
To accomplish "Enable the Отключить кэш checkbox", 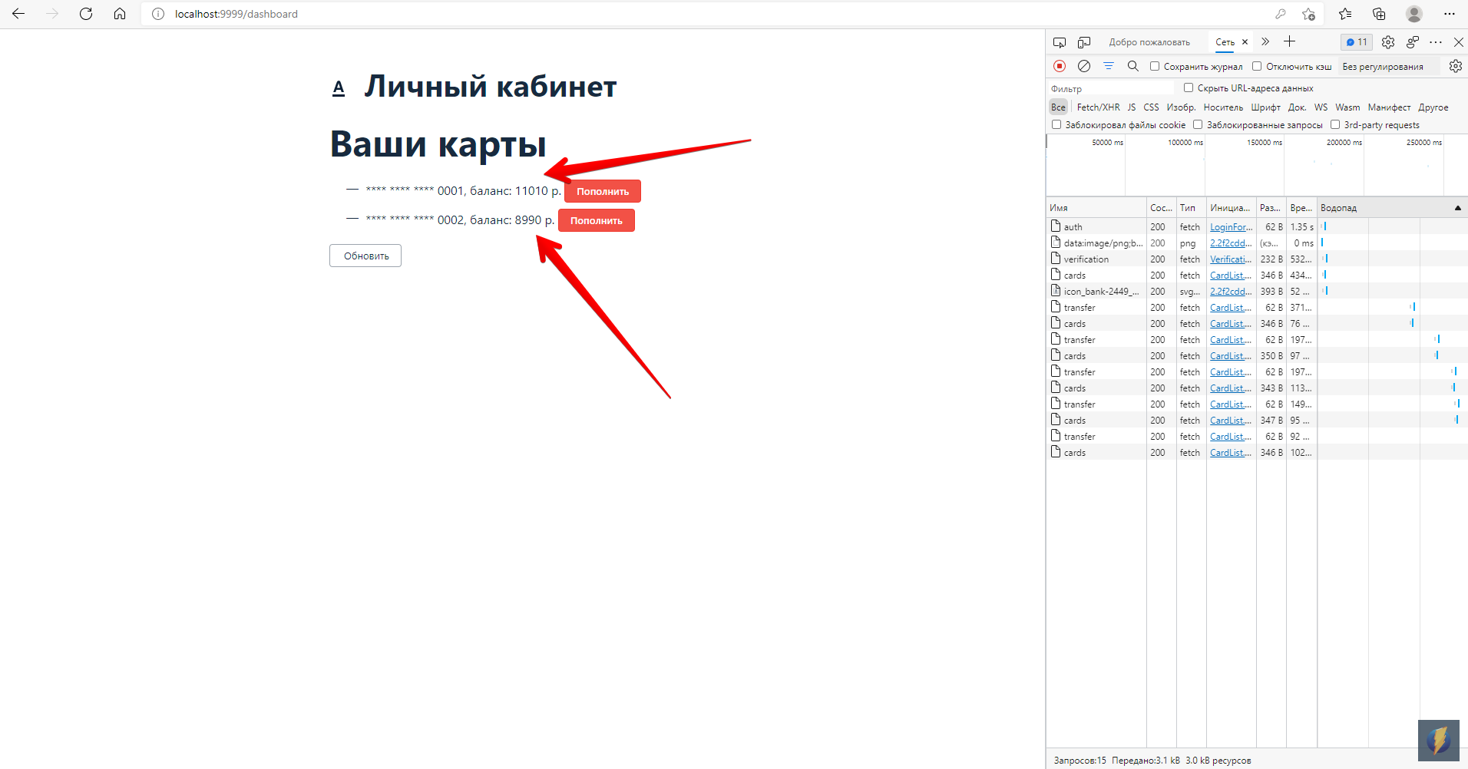I will point(1257,66).
